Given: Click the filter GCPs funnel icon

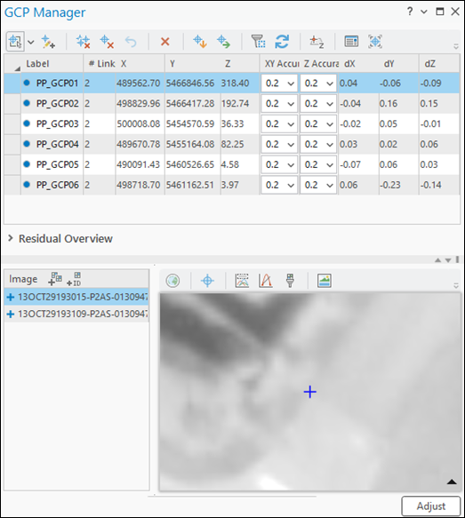Looking at the screenshot, I should (x=258, y=42).
